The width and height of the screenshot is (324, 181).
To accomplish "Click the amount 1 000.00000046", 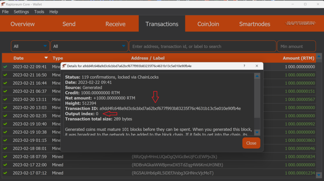I will [x=300, y=148].
